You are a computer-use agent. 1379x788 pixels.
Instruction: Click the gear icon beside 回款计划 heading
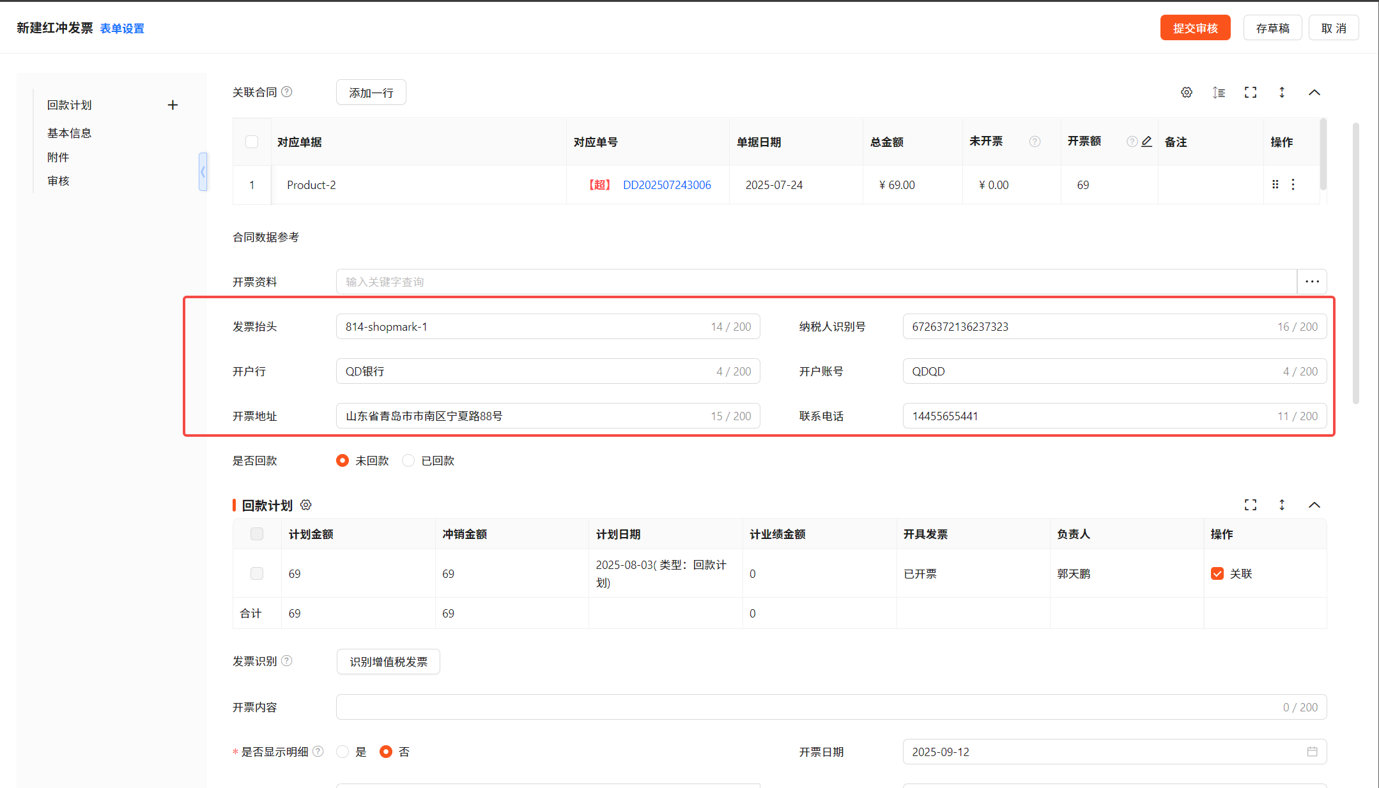[306, 505]
